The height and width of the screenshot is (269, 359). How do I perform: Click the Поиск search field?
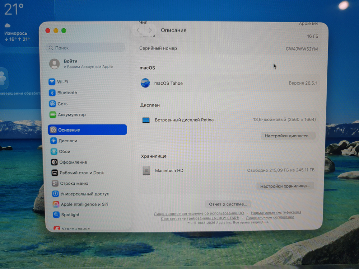[x=86, y=48]
